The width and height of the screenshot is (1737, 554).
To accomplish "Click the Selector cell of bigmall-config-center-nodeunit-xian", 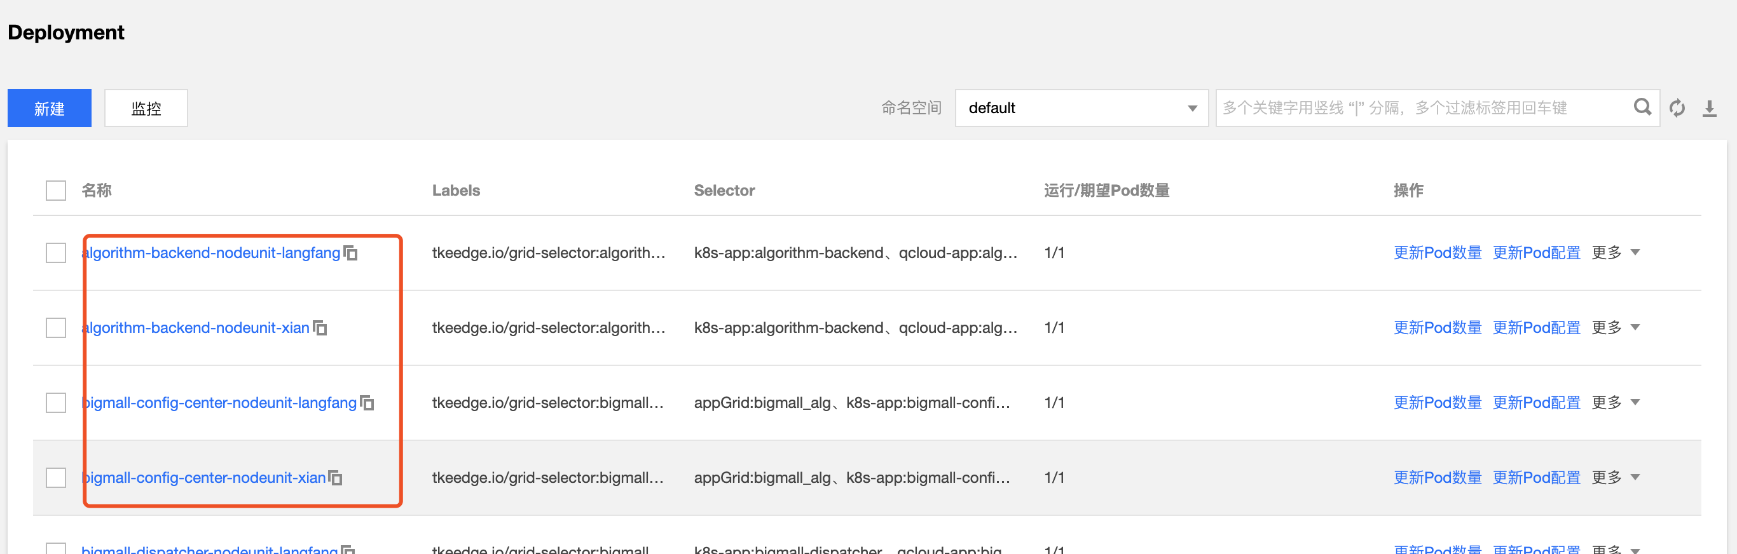I will (x=853, y=477).
